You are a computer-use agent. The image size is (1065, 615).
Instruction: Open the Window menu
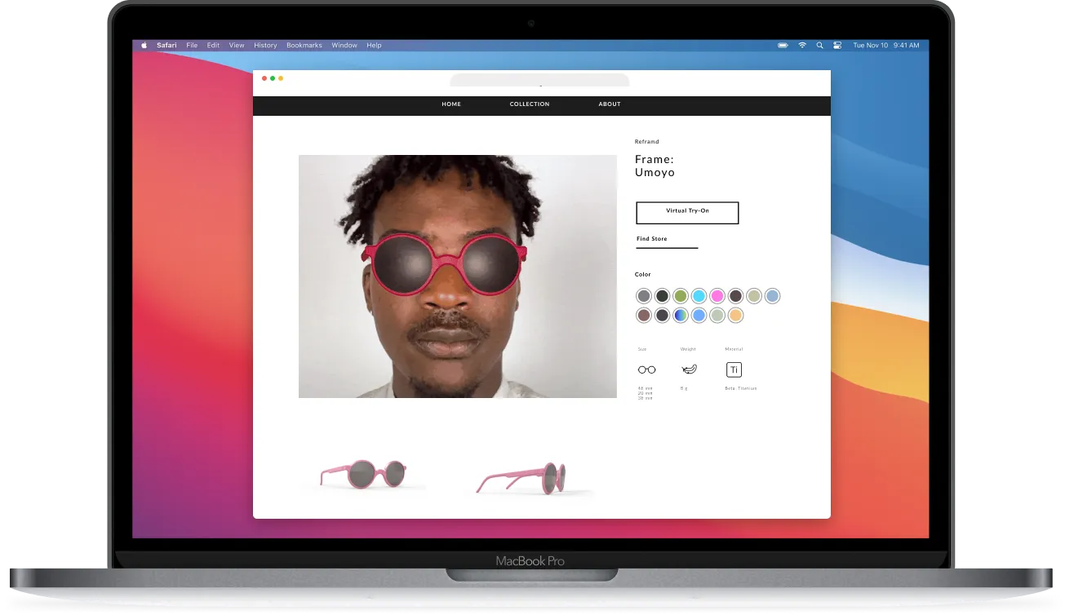coord(344,46)
